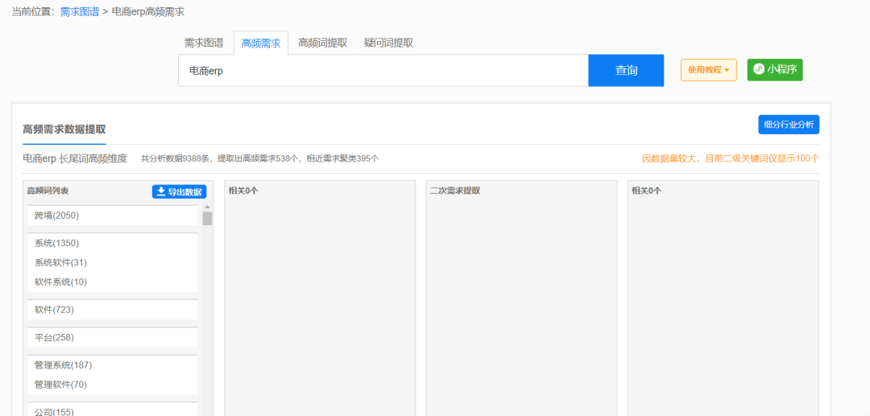Click the 二次需求提取 panel header

pos(455,191)
